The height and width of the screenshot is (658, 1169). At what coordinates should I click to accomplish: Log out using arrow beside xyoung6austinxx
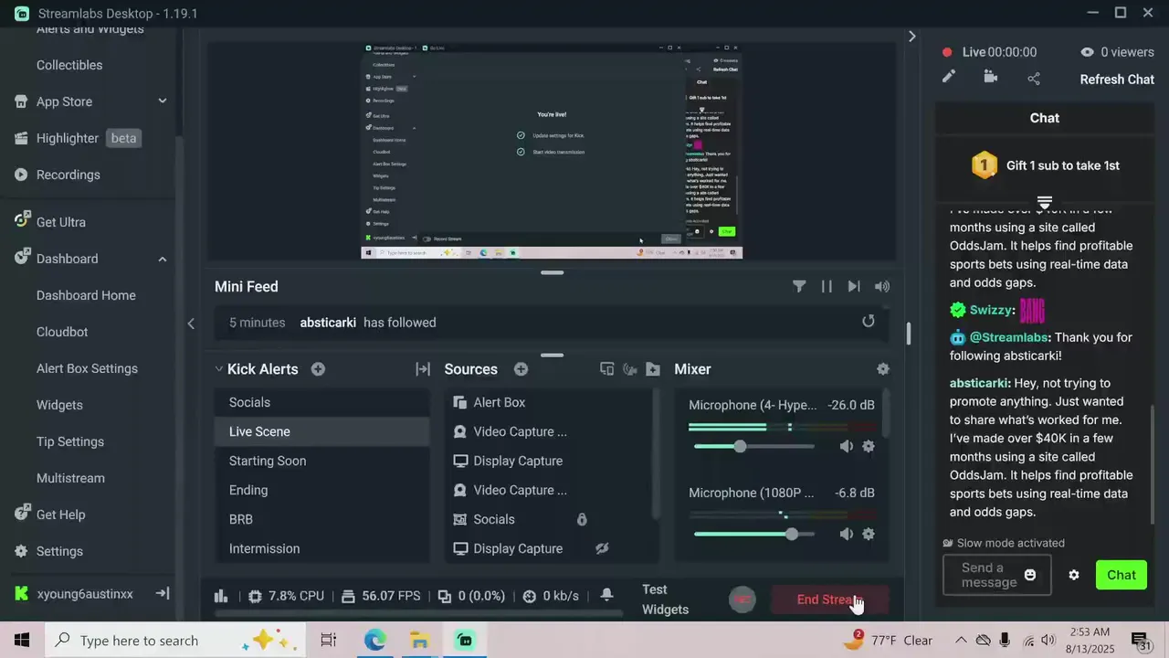click(x=163, y=593)
